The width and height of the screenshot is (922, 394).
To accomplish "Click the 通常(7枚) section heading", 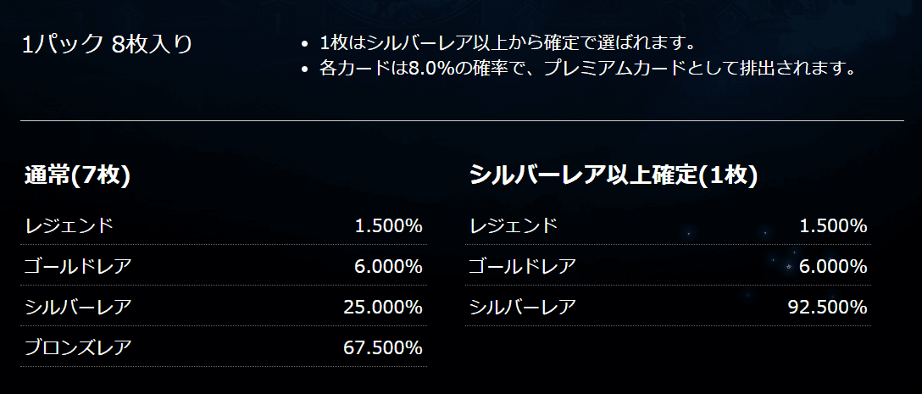I will [x=76, y=175].
